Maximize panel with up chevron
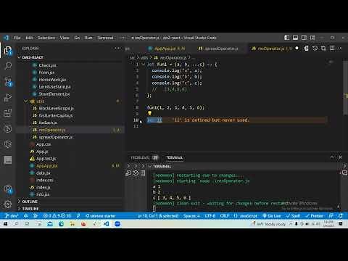This screenshot has width=348, height=261. point(332,157)
